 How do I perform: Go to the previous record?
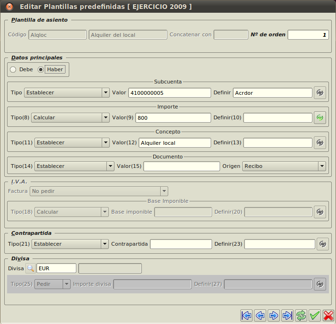[x=260, y=316]
